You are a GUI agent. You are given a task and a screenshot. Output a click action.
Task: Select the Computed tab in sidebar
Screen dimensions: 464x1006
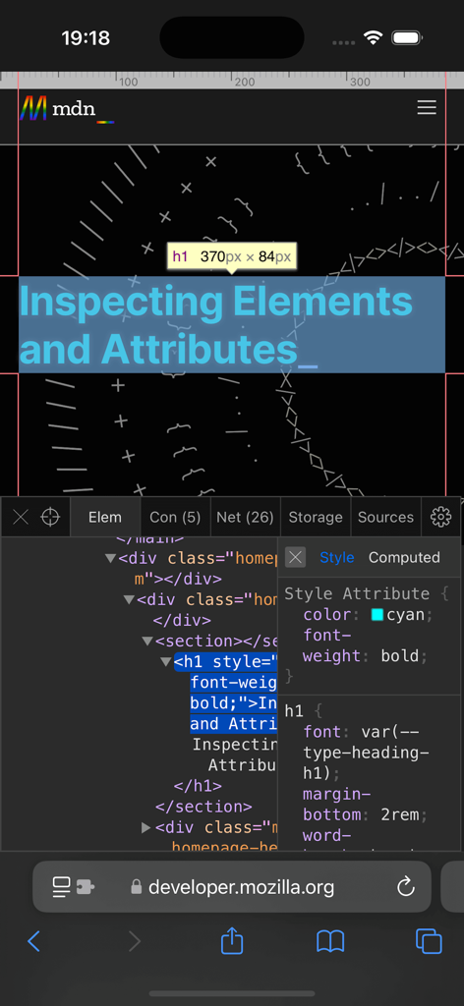click(x=404, y=558)
